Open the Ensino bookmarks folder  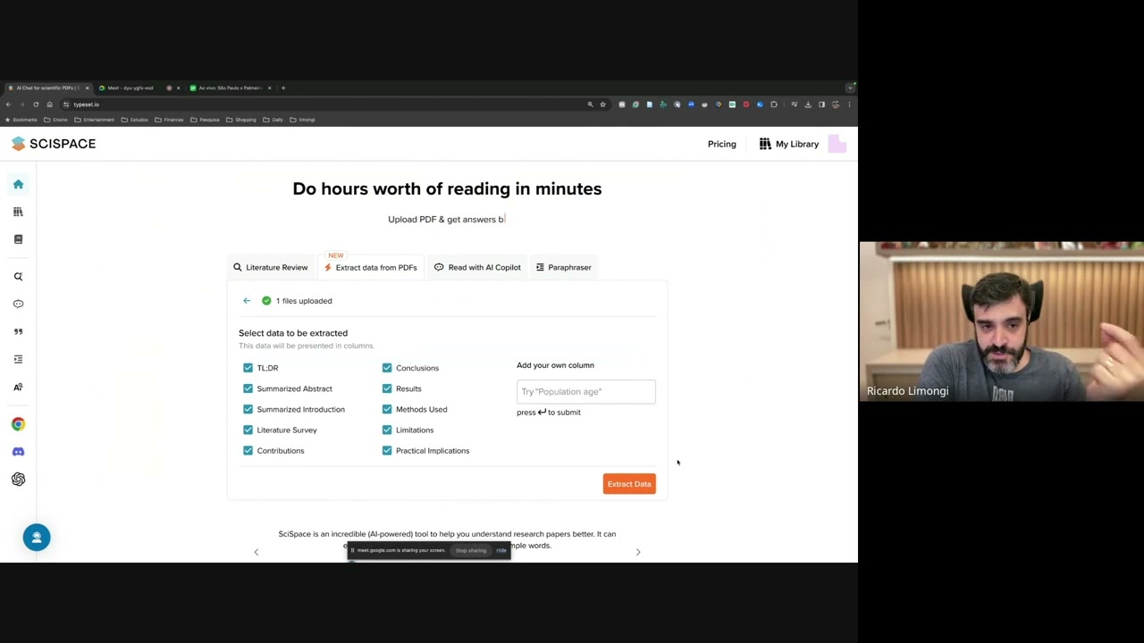(55, 120)
